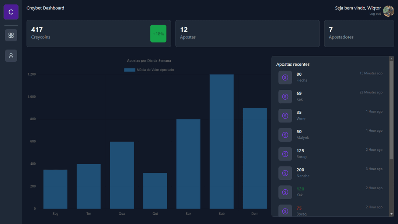Click the dollar icon beside the Wine bet
This screenshot has height=224, width=398.
coord(285,116)
